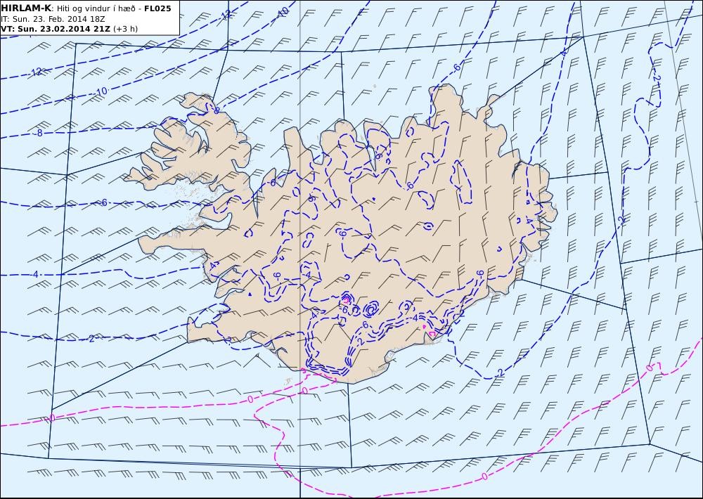
Task: Click the "(+3 h)" forecast offset text
Action: [126, 29]
